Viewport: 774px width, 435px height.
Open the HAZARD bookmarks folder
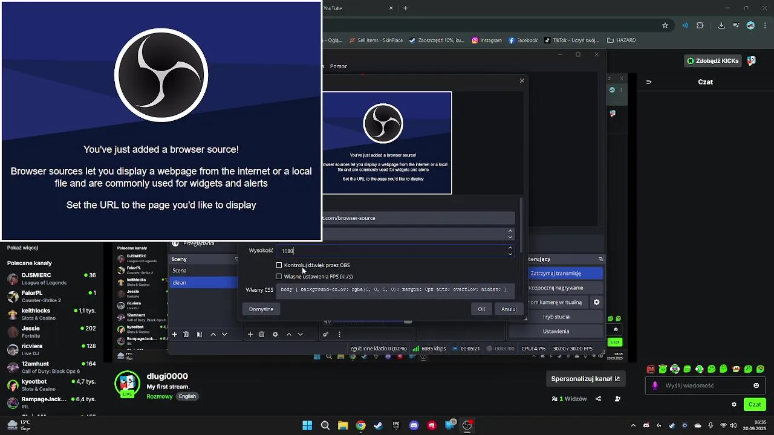[x=622, y=40]
